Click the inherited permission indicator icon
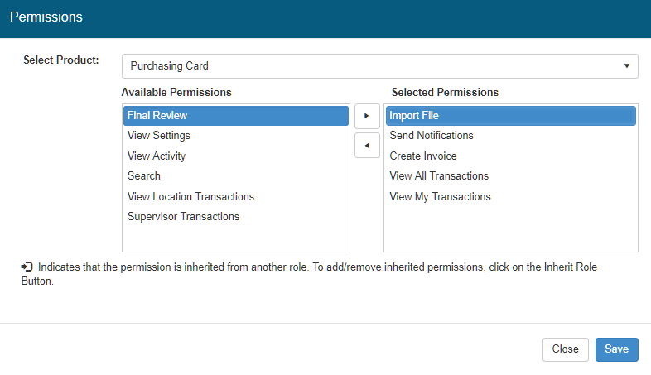 click(x=27, y=267)
